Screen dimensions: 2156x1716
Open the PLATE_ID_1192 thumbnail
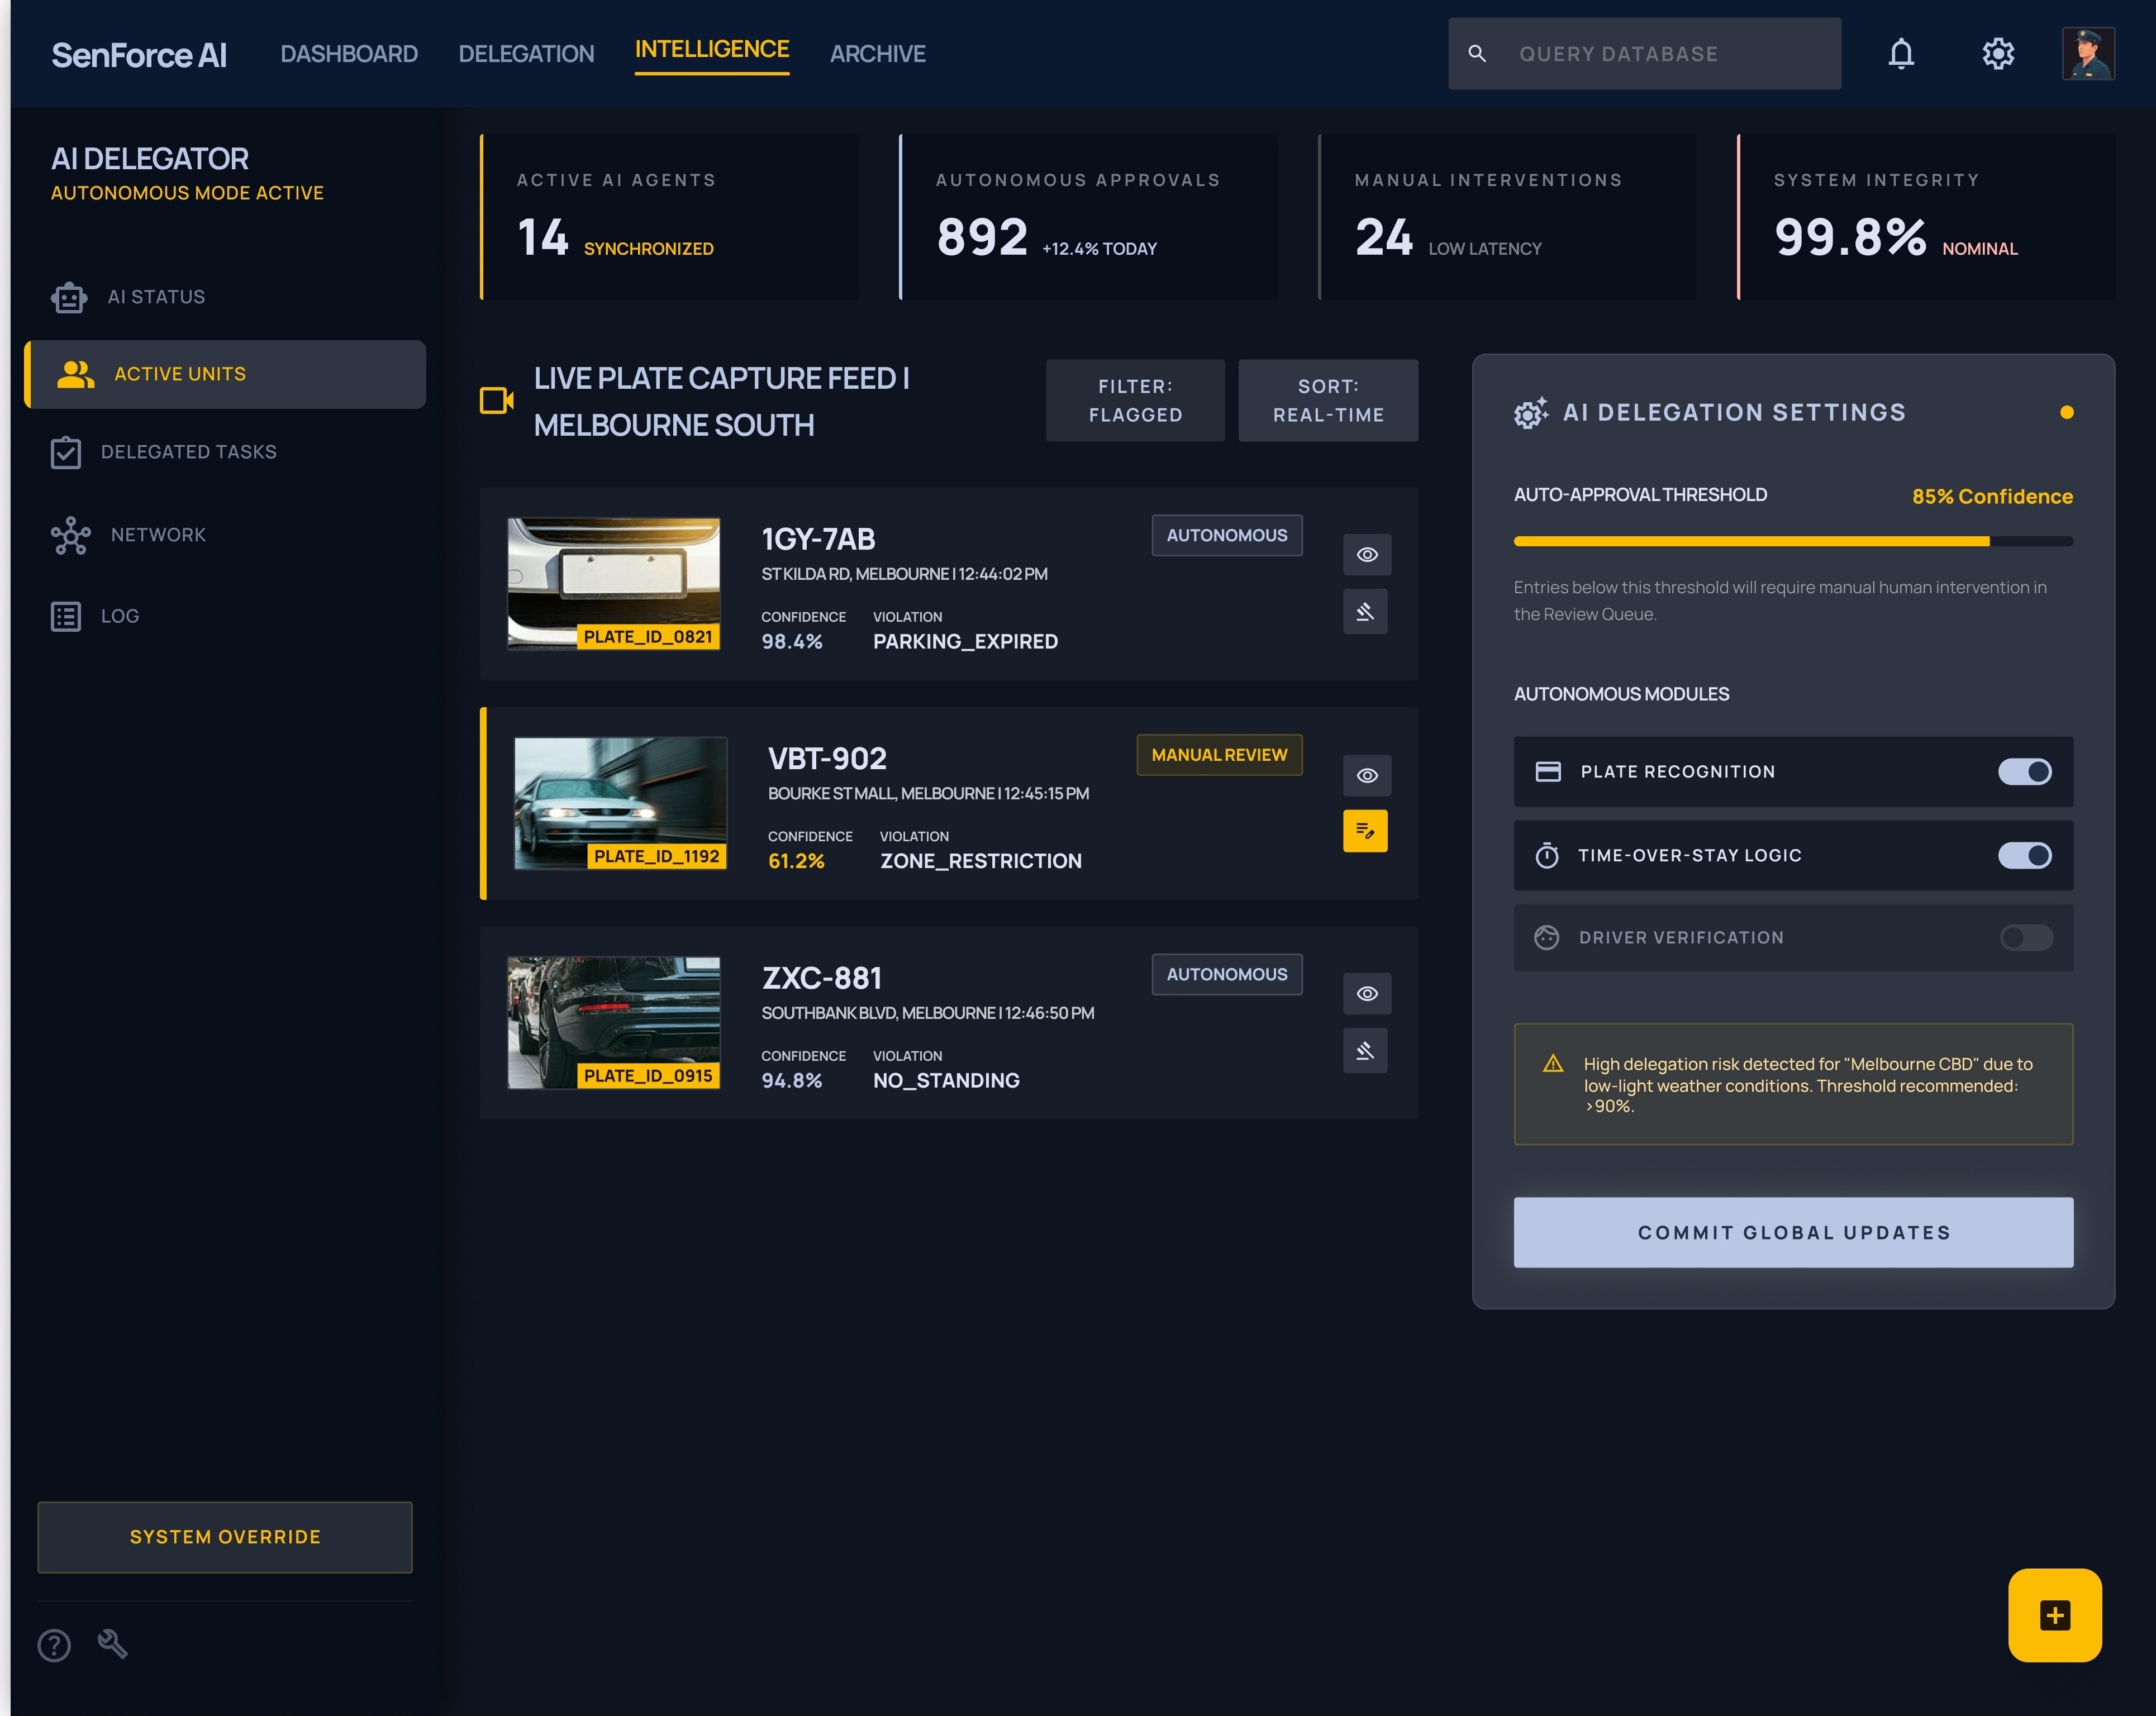click(x=620, y=804)
